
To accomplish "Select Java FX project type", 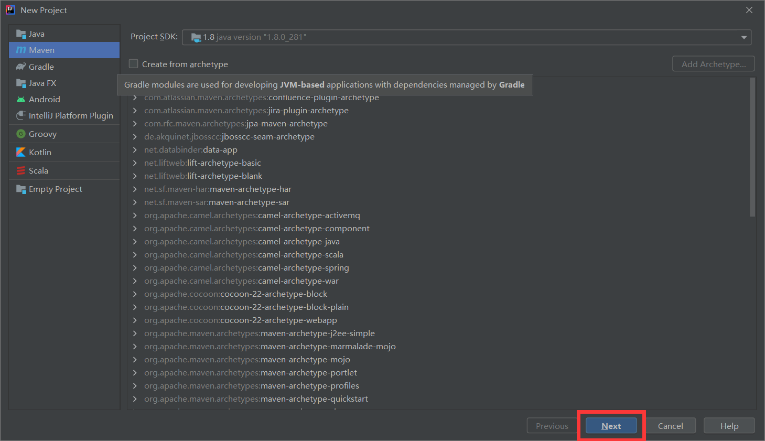I will tap(64, 83).
